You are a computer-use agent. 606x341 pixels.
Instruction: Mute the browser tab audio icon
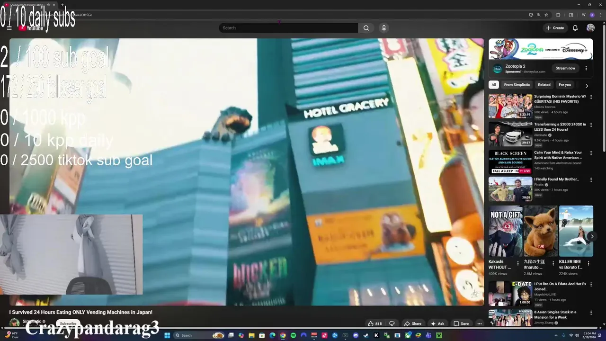(x=48, y=5)
